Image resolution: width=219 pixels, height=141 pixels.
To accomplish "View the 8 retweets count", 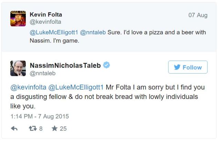I will [x=41, y=129].
